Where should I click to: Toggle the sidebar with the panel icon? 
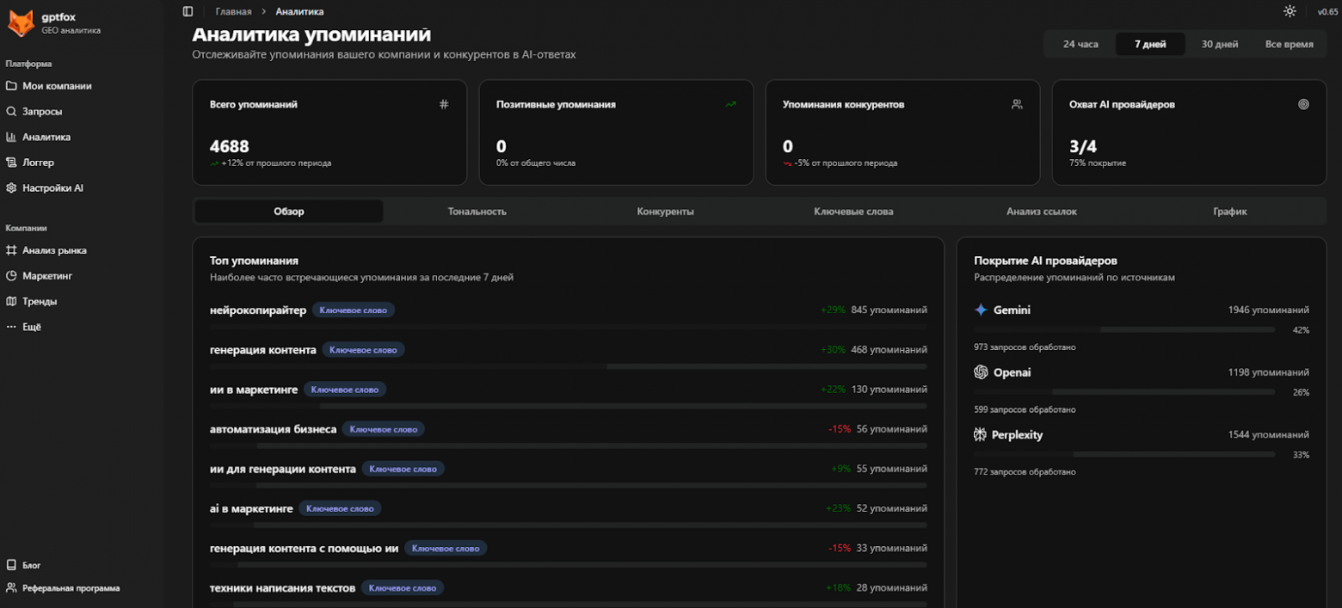pos(188,10)
